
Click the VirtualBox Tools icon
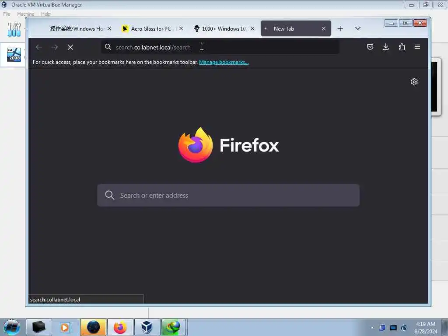click(x=14, y=30)
